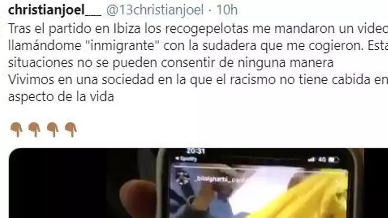Click the word "inmigrante" in the tweet
Image resolution: width=388 pixels, height=218 pixels.
click(x=125, y=46)
